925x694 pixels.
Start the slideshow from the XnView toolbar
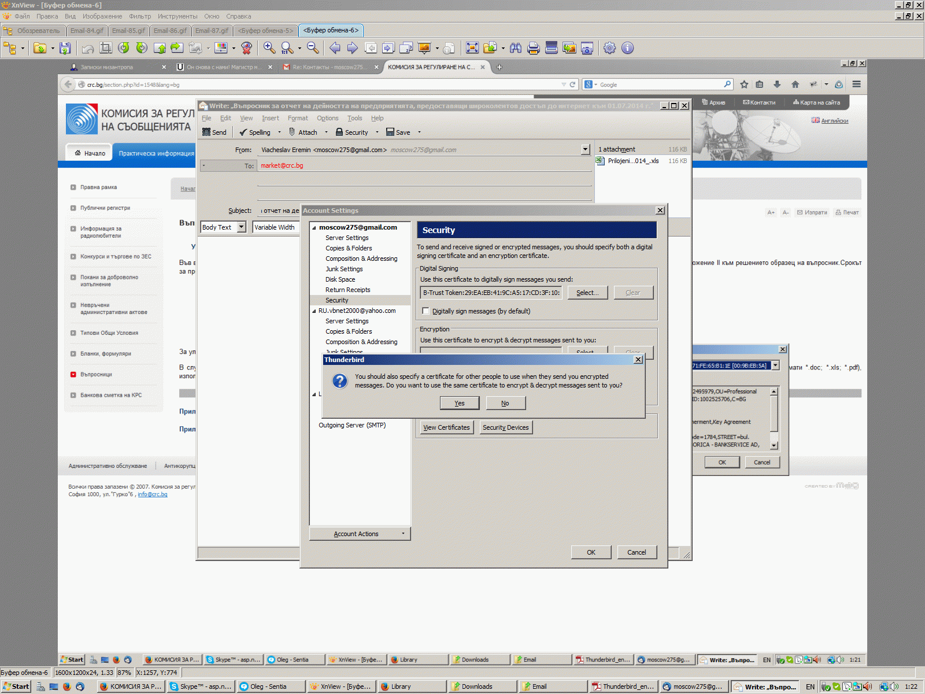pyautogui.click(x=424, y=48)
